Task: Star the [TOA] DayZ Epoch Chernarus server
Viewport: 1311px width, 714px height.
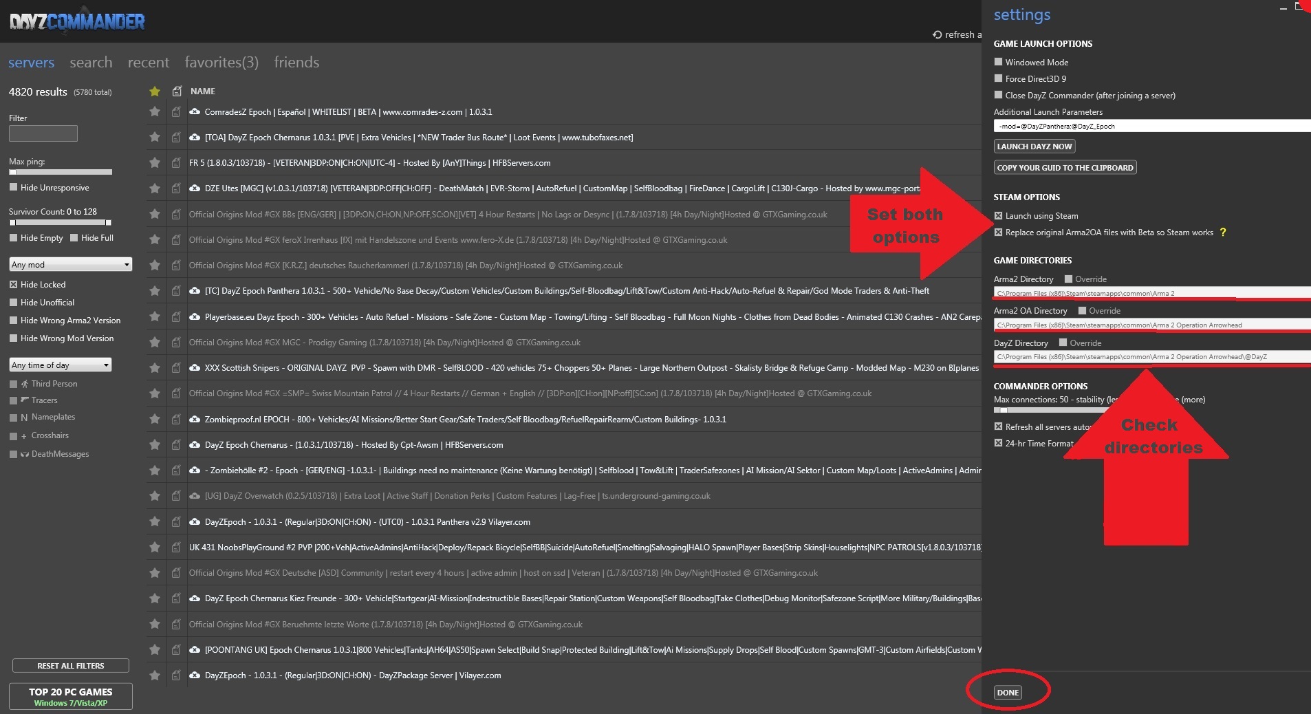Action: pyautogui.click(x=155, y=137)
